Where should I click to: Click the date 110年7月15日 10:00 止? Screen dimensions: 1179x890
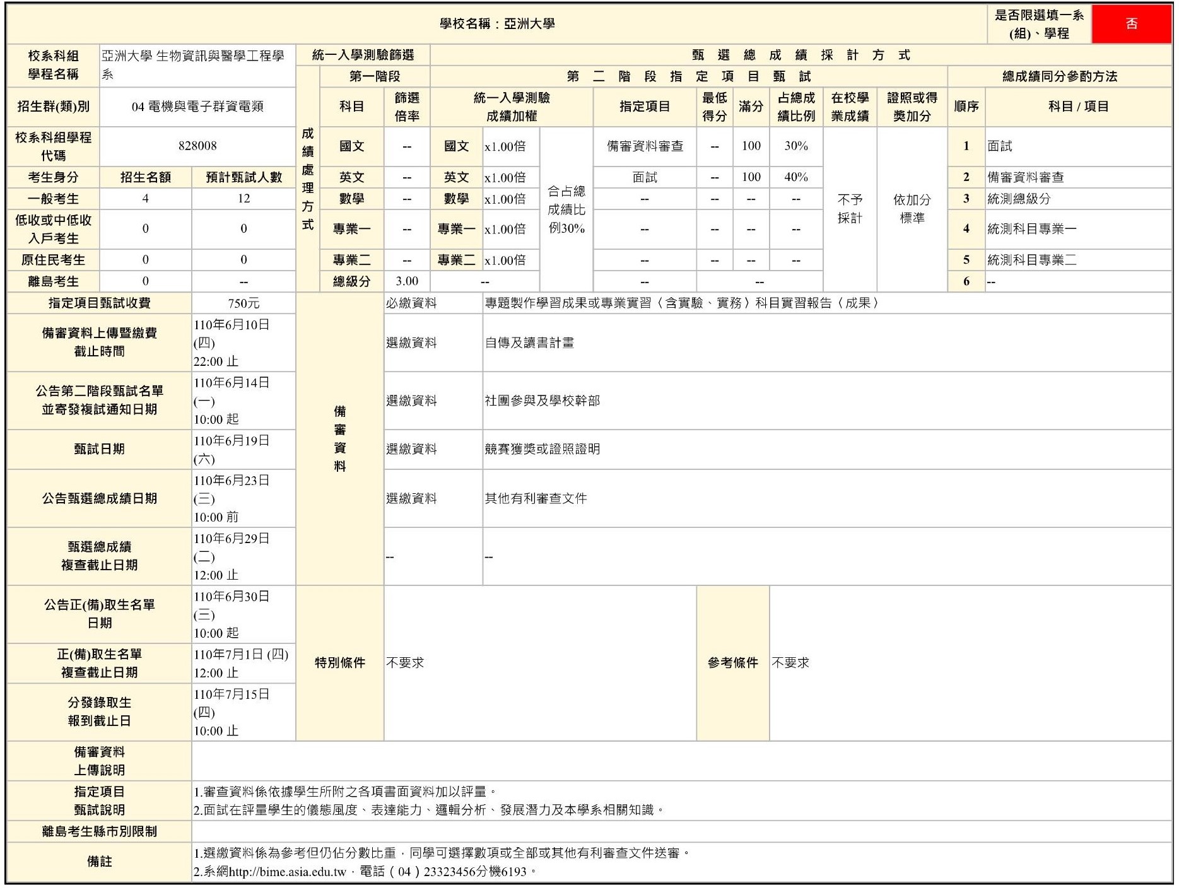232,713
